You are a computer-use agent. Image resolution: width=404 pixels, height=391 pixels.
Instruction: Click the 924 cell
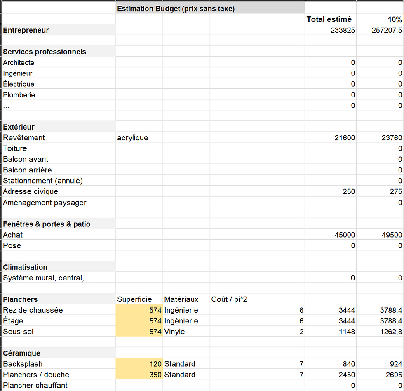[380, 364]
